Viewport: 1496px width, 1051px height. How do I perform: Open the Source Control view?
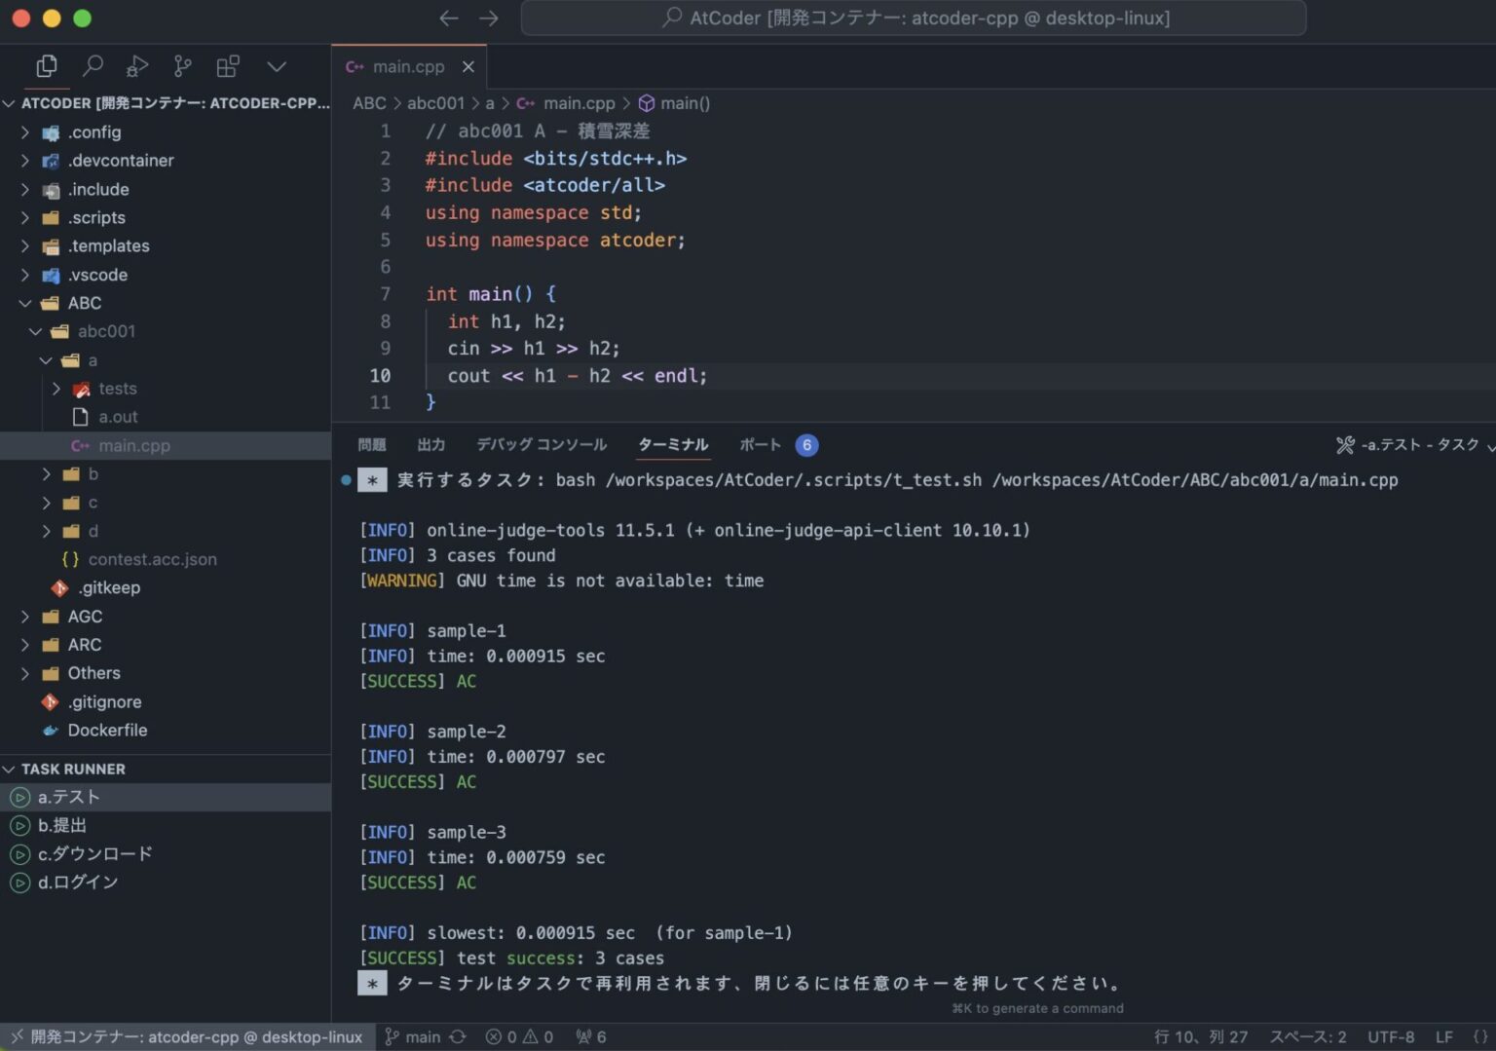pos(182,66)
